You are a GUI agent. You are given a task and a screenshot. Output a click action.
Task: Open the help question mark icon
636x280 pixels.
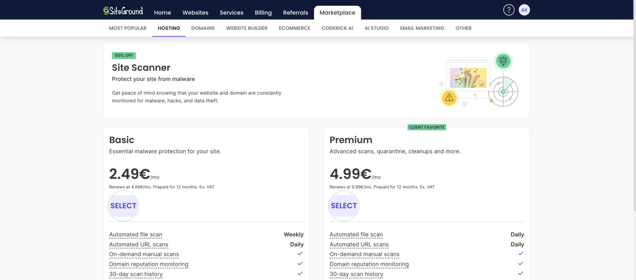[508, 10]
